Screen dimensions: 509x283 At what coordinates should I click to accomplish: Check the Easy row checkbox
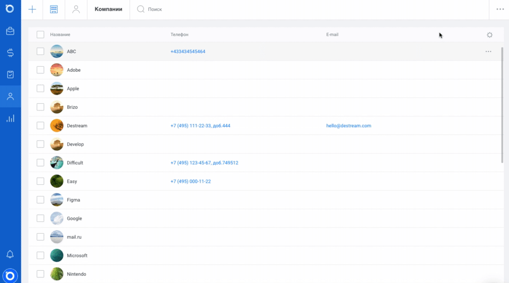tap(40, 181)
